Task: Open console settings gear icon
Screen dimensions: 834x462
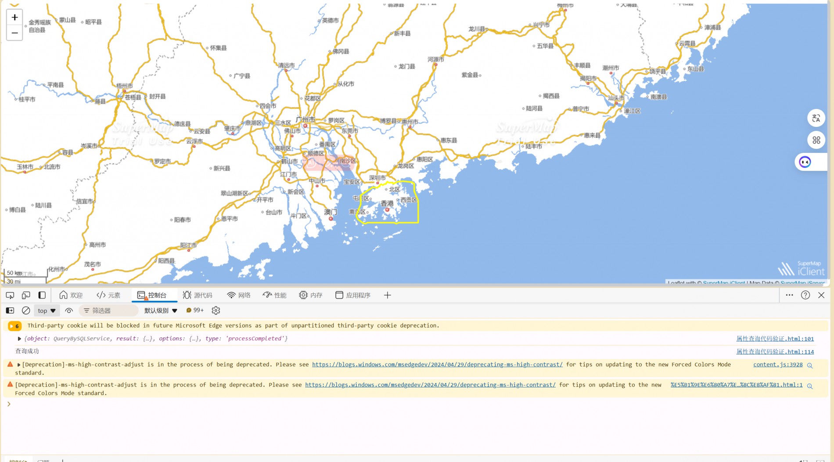Action: pyautogui.click(x=216, y=310)
